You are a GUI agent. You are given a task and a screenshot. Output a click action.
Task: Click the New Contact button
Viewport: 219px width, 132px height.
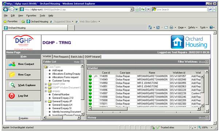[x=23, y=64]
